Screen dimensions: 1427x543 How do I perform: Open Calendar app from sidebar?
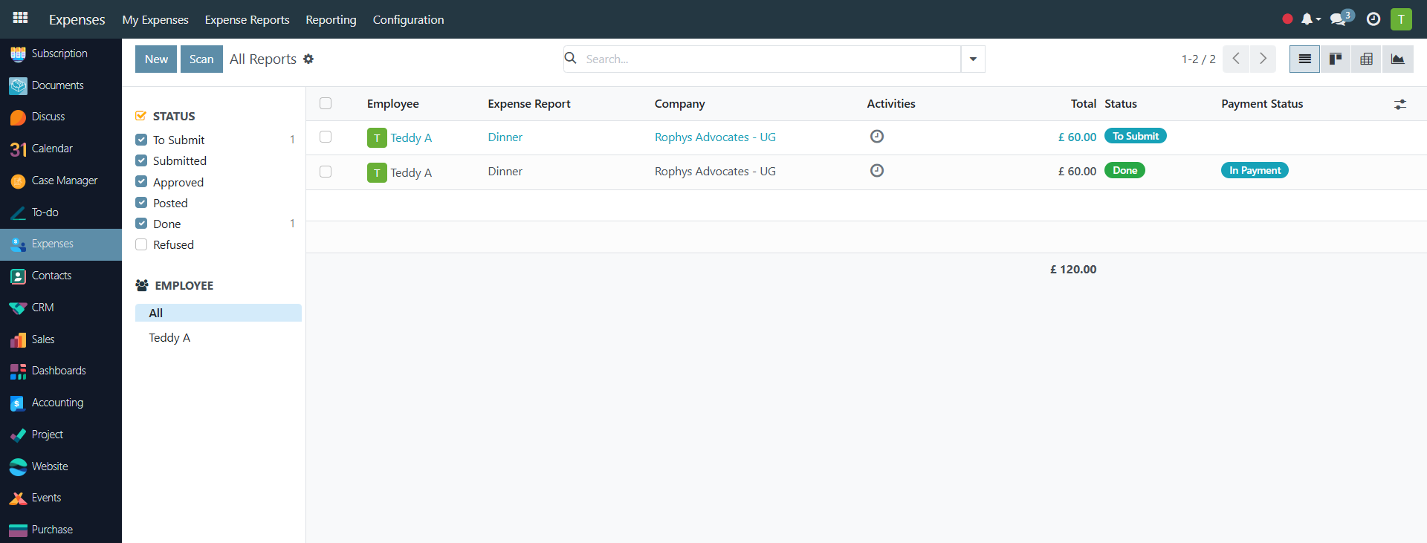[61, 149]
